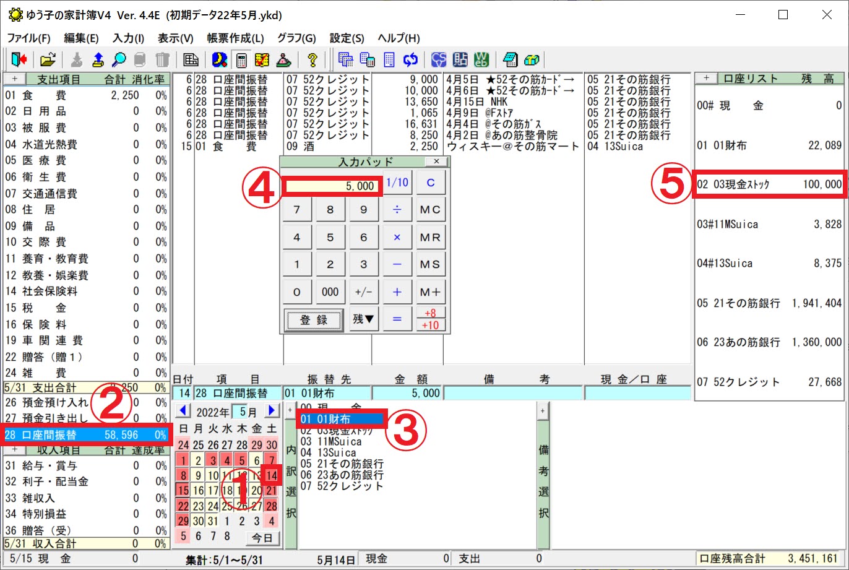Click plus button above 内訳選択
Viewport: 849px width, 570px height.
290,410
